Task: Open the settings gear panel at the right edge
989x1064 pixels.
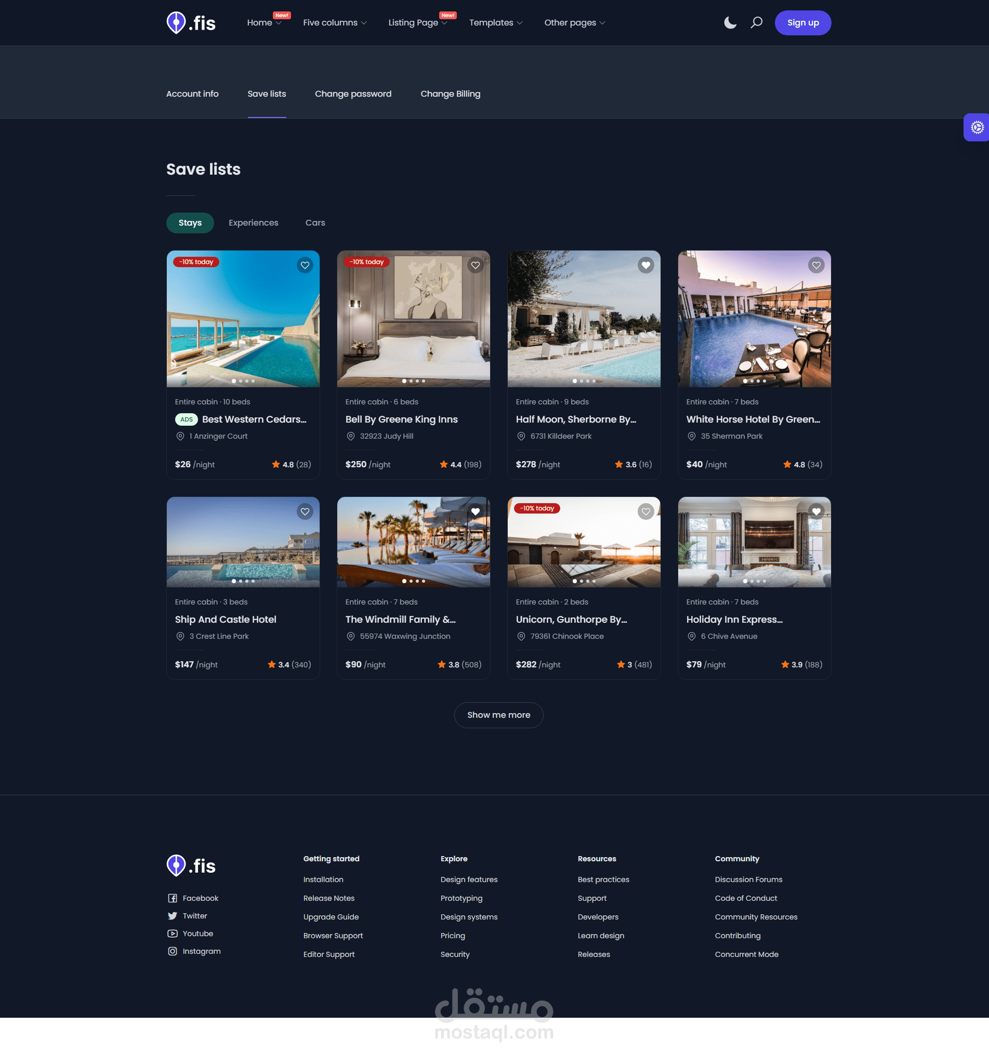Action: (977, 127)
